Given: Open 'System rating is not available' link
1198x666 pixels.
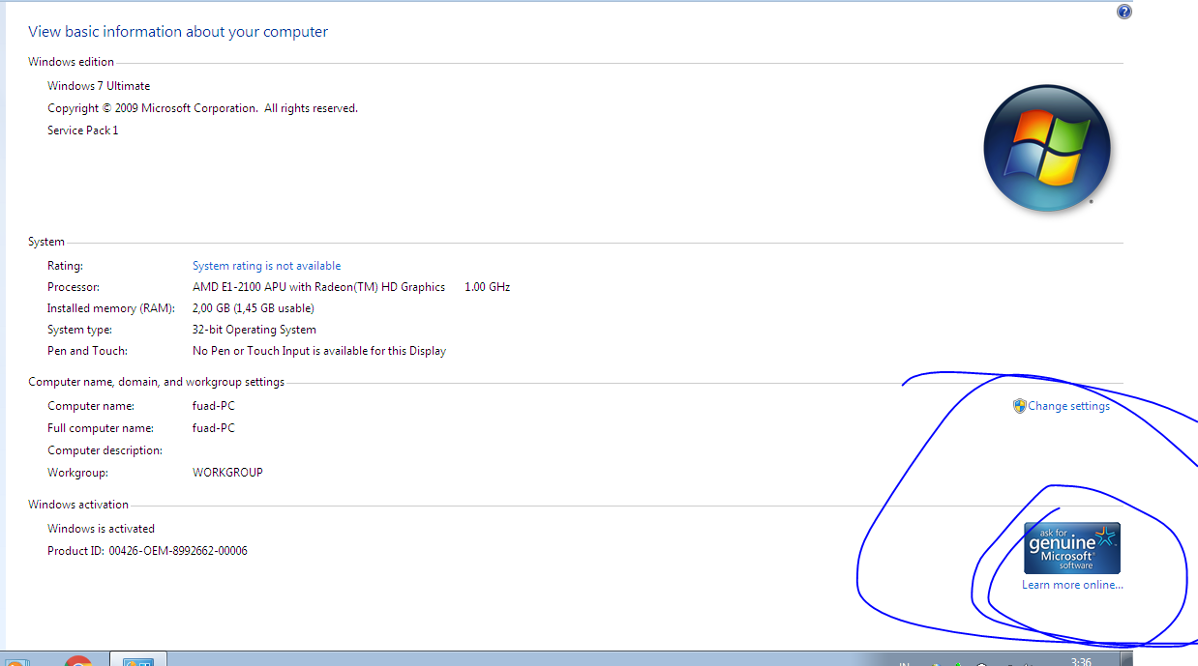Looking at the screenshot, I should 266,266.
